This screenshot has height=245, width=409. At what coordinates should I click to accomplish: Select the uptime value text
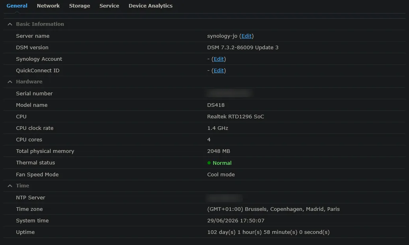269,232
